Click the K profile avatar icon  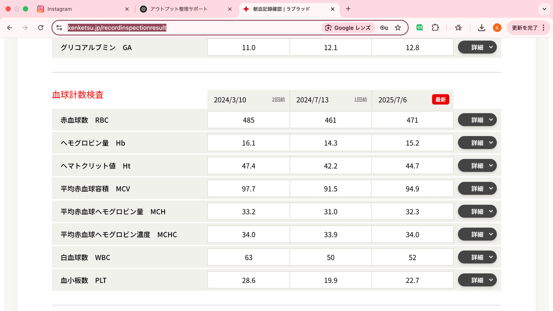tap(497, 28)
